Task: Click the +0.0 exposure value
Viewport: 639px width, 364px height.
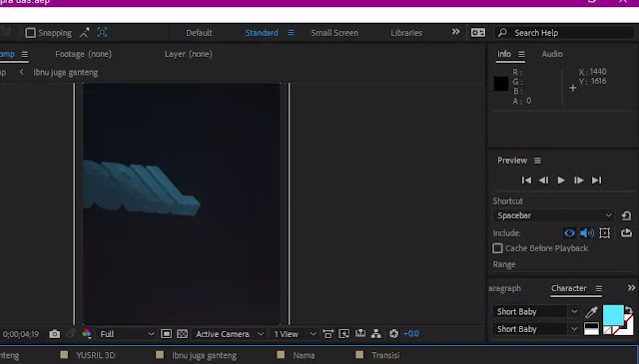Action: [x=410, y=334]
